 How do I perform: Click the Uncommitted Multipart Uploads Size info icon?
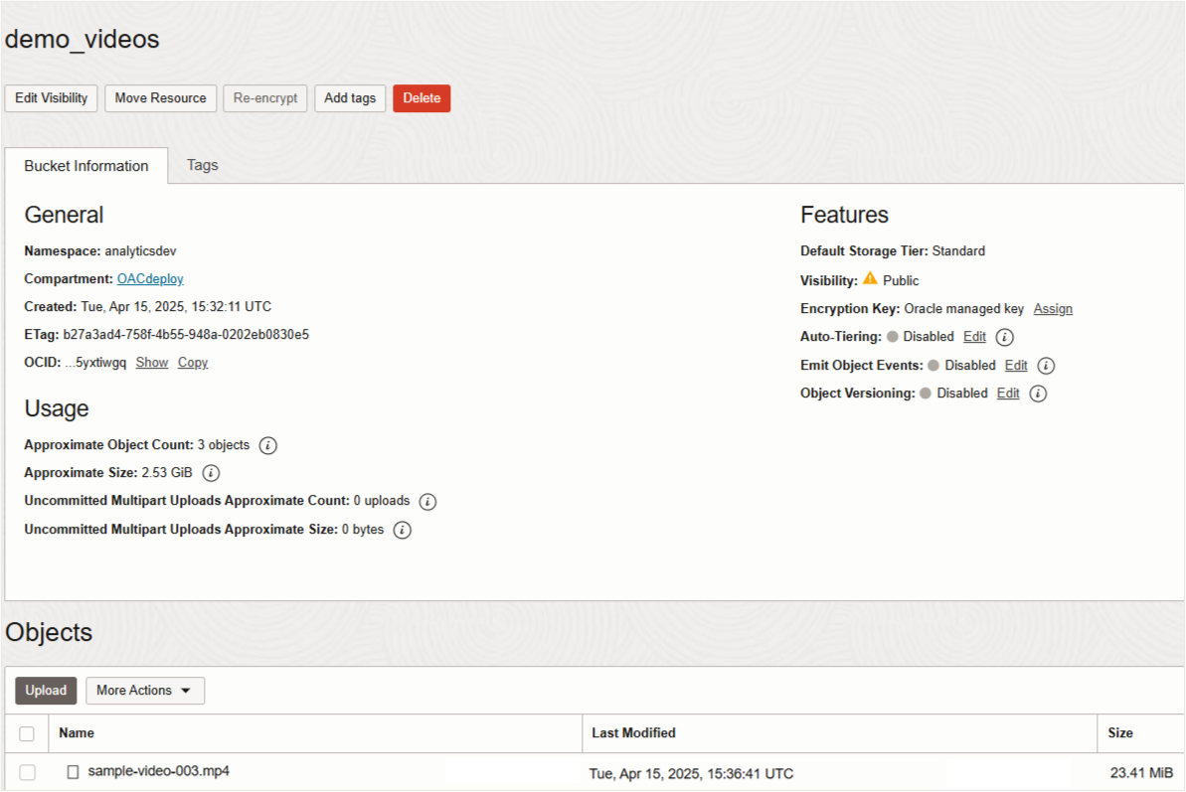pyautogui.click(x=402, y=530)
